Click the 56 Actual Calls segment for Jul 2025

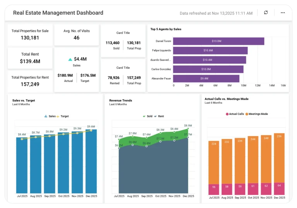point(213,189)
